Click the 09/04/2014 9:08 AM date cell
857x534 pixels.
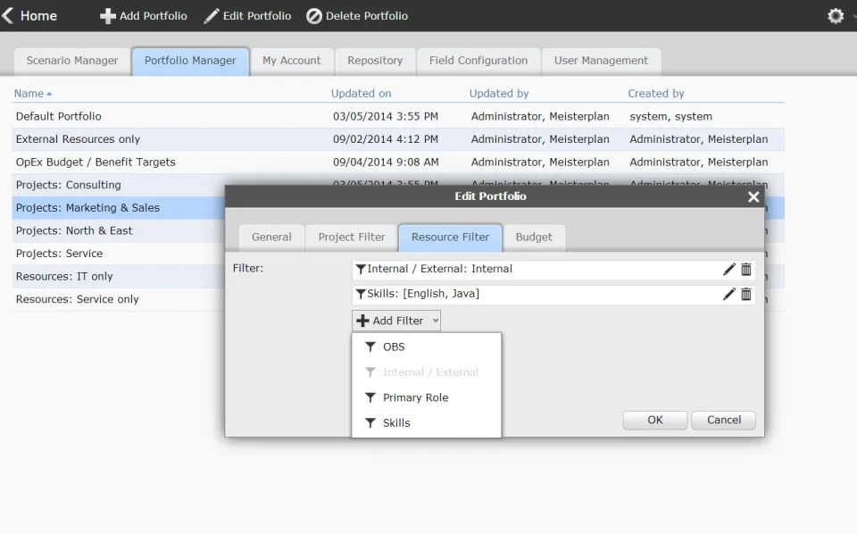click(386, 163)
